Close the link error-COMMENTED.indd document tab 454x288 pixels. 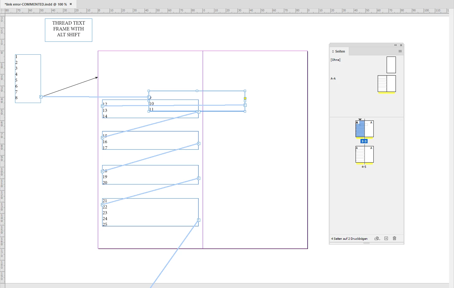pos(71,4)
